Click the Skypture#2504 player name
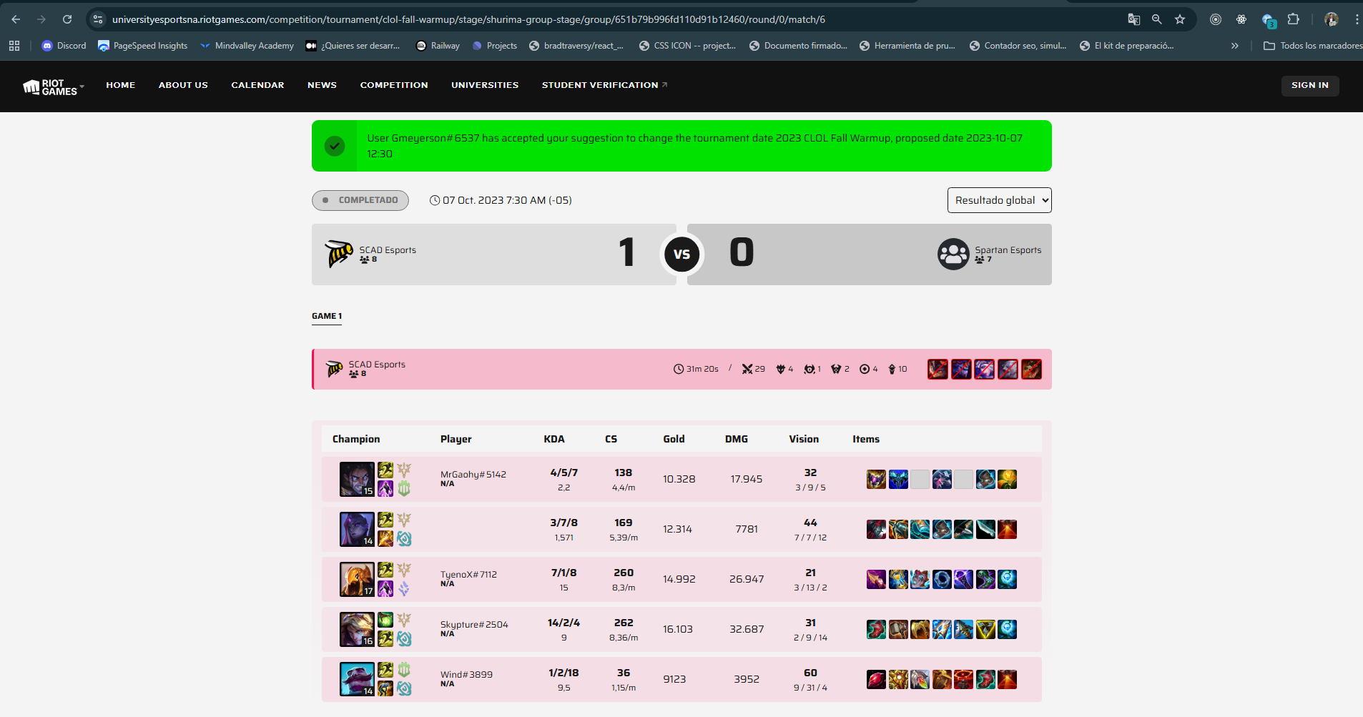Image resolution: width=1363 pixels, height=717 pixels. (x=474, y=625)
